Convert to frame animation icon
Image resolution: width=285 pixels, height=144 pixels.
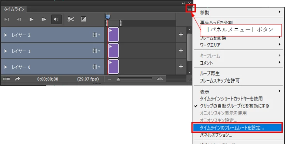coord(7,79)
